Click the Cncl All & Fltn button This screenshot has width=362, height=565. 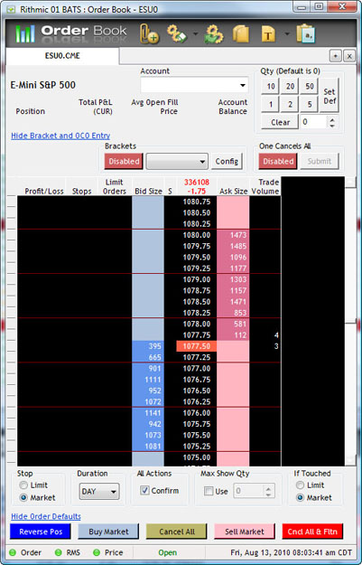coord(312,532)
